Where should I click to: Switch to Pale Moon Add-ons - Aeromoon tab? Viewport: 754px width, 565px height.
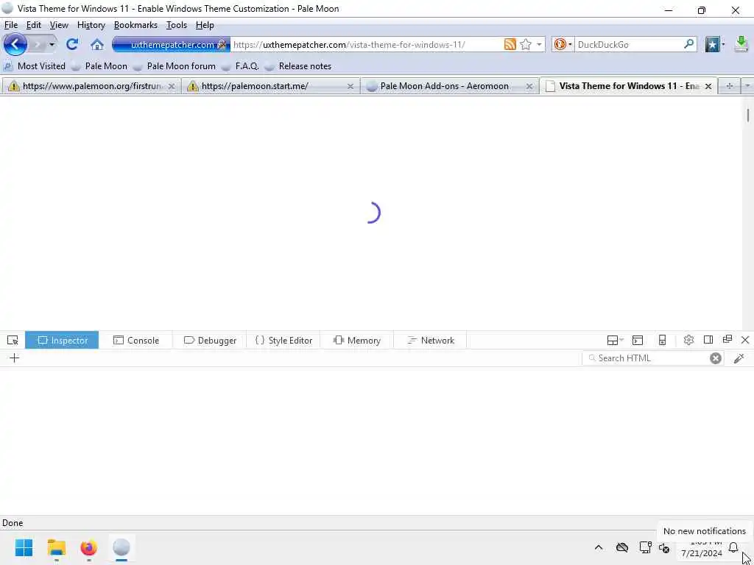click(x=449, y=86)
